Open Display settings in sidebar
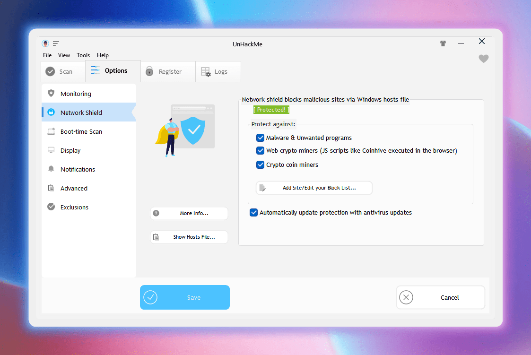 pyautogui.click(x=70, y=150)
